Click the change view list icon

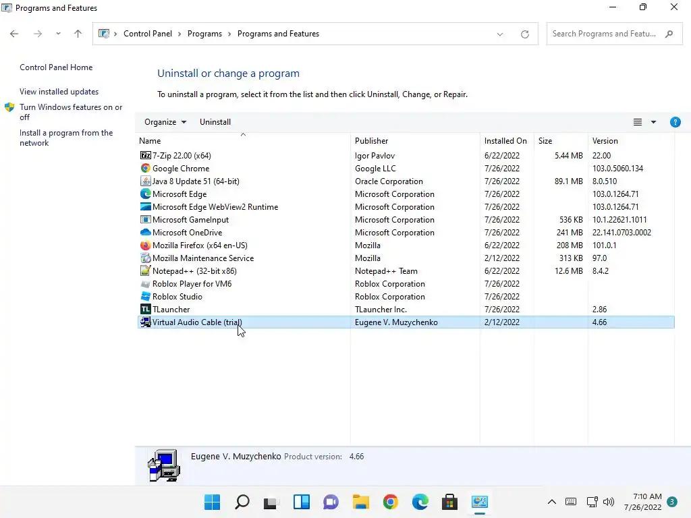[638, 122]
